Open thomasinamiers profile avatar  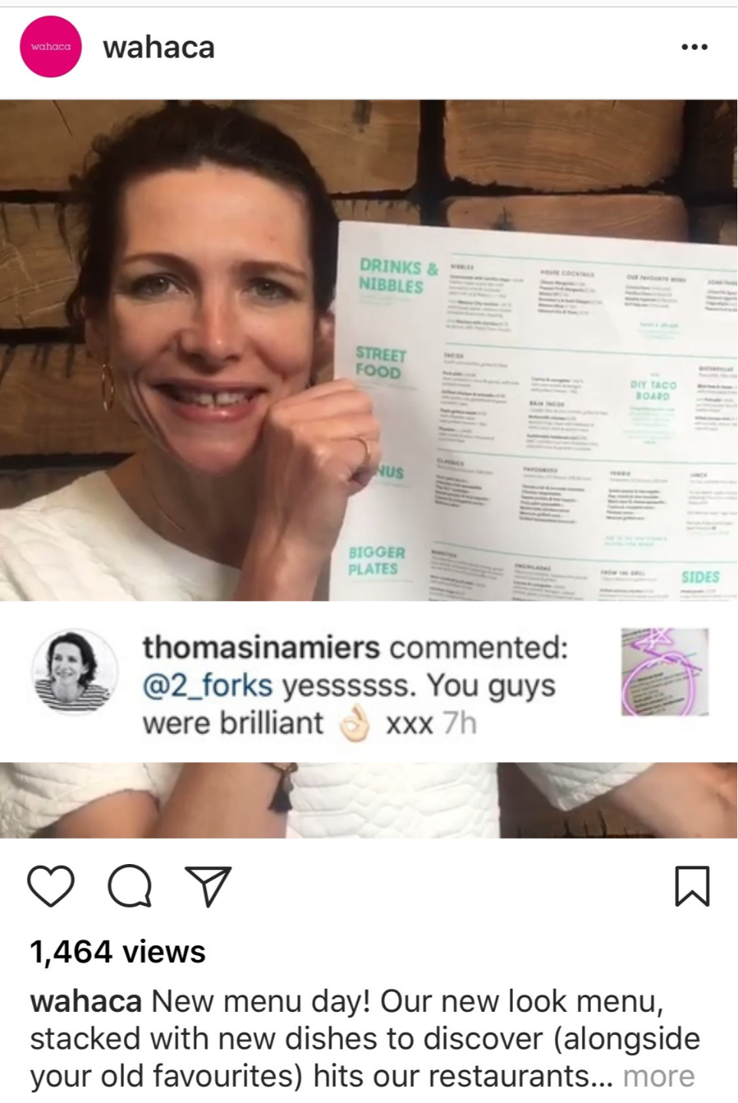[x=74, y=673]
